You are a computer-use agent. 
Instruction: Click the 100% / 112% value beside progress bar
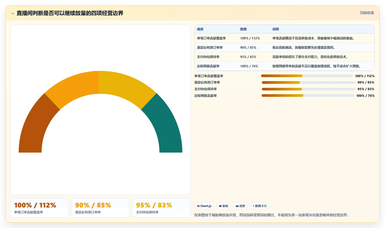[365, 76]
